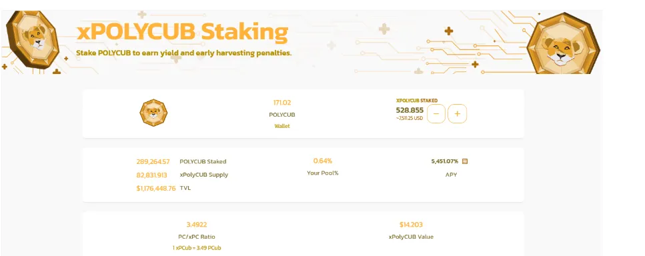Click the 5,451.07% APY value
645x256 pixels.
point(445,161)
